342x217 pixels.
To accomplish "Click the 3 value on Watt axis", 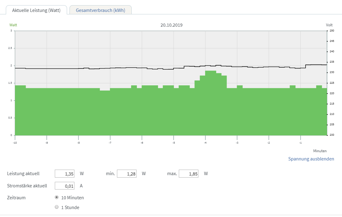I will coord(11,31).
